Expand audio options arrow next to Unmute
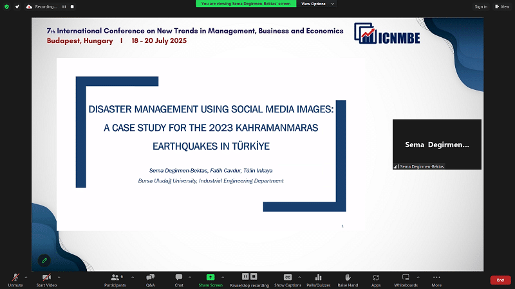 pos(26,277)
